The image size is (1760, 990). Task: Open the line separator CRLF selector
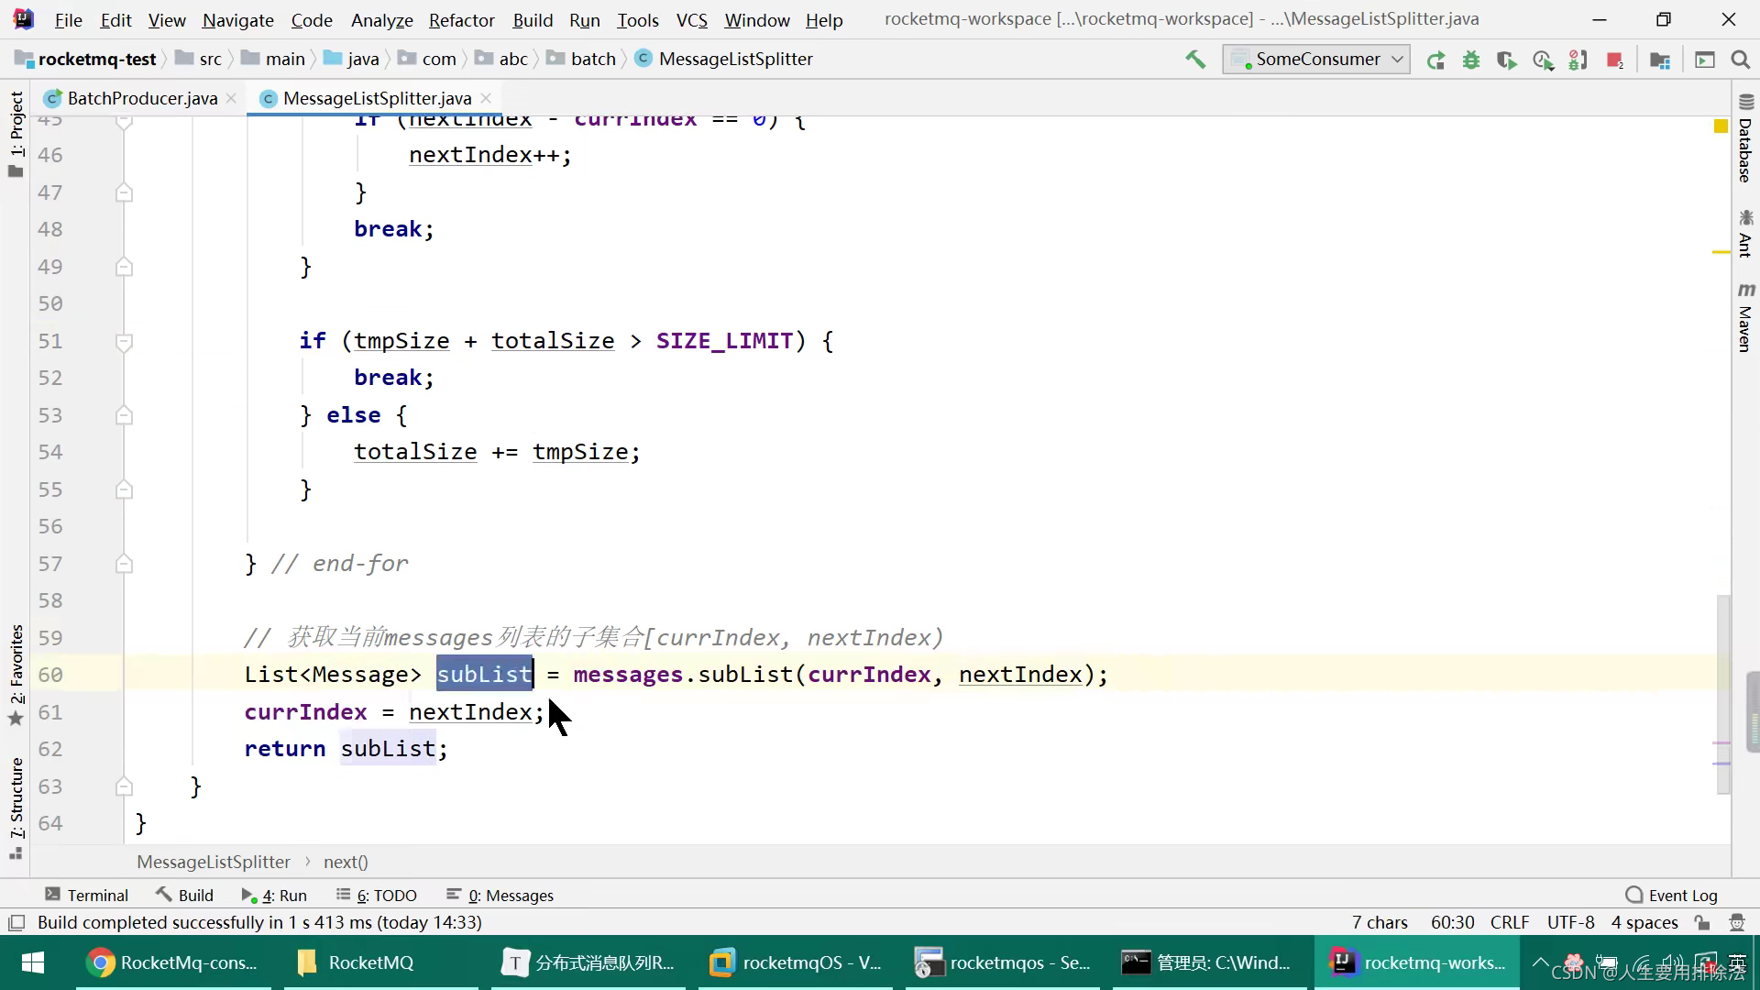[x=1510, y=923]
